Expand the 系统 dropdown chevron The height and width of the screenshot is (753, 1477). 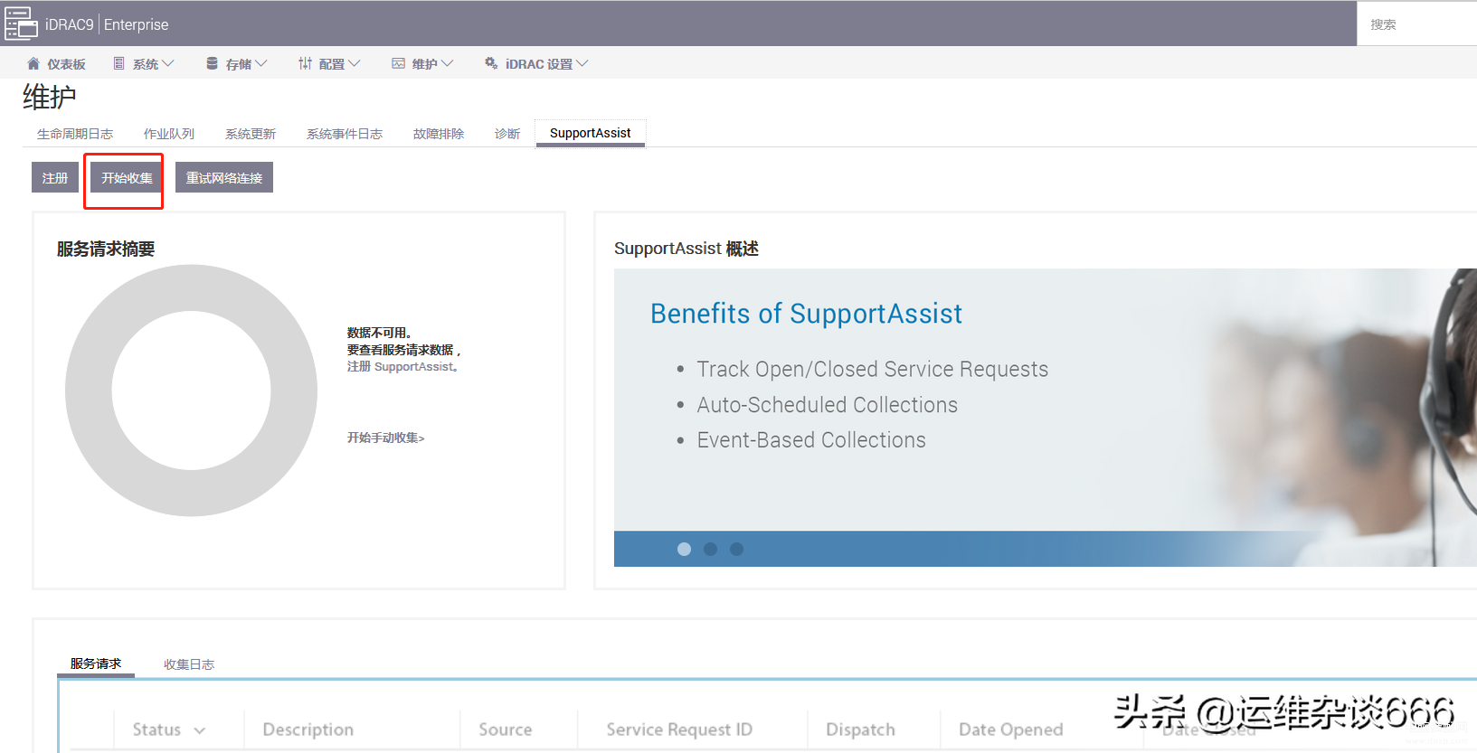point(168,63)
